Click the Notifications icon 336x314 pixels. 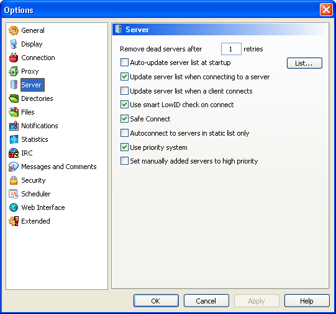coord(14,126)
